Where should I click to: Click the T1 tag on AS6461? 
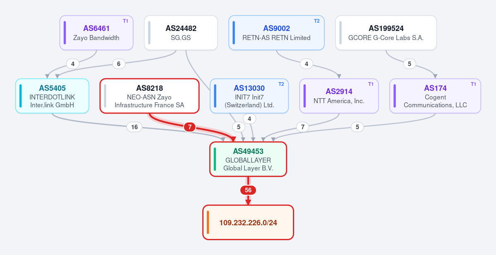point(126,21)
